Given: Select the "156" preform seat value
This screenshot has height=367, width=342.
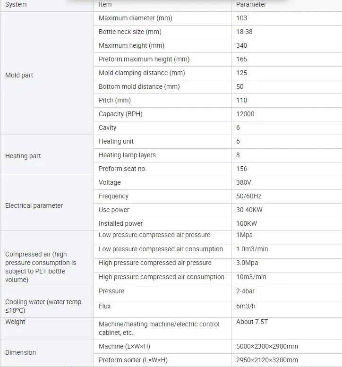Looking at the screenshot, I should pyautogui.click(x=242, y=169).
